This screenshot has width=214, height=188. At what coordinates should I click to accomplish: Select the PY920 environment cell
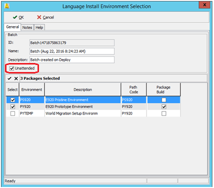point(32,107)
